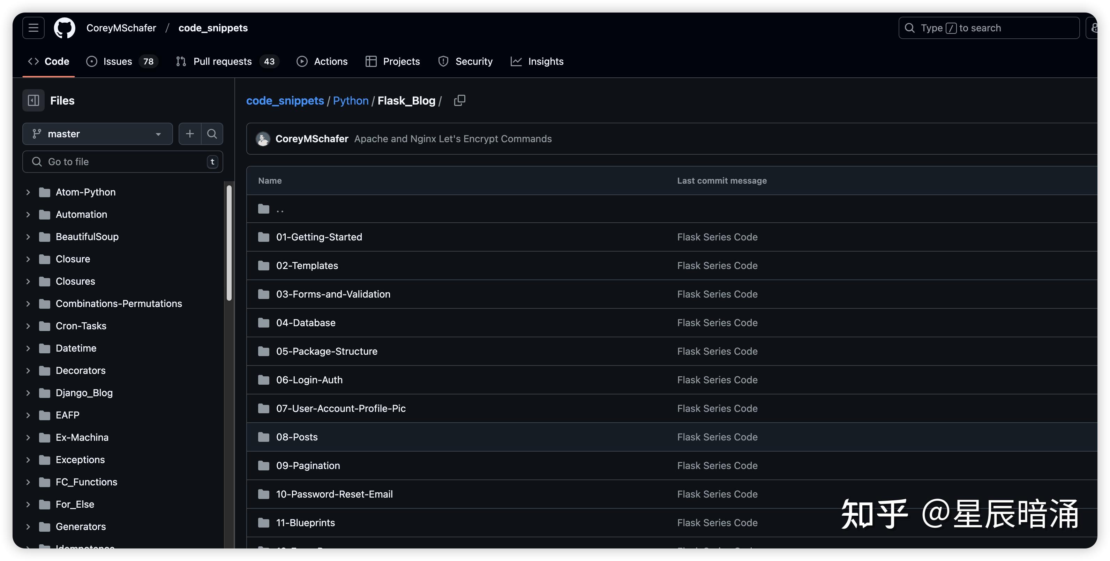Open CoreyMSchafer avatar in commit bar
This screenshot has width=1110, height=561.
pyautogui.click(x=262, y=139)
